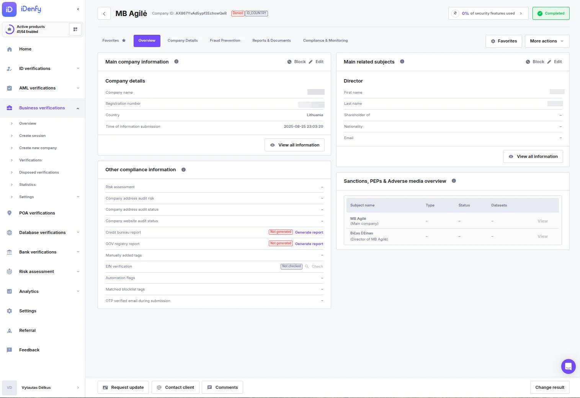Open Disposed verifications submenu item
This screenshot has width=580, height=398.
pyautogui.click(x=39, y=172)
